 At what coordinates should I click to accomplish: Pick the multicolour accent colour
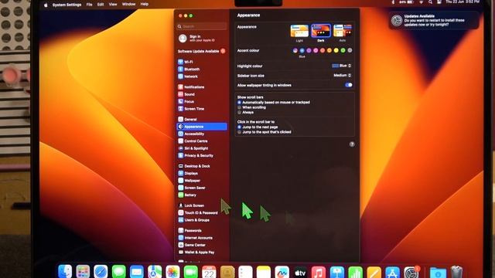(x=295, y=50)
